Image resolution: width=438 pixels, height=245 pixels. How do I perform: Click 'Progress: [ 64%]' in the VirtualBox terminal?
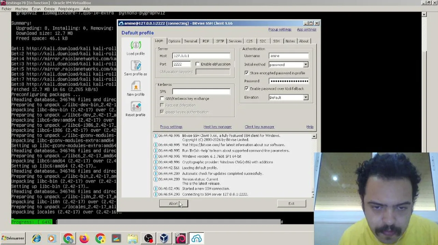pyautogui.click(x=32, y=222)
